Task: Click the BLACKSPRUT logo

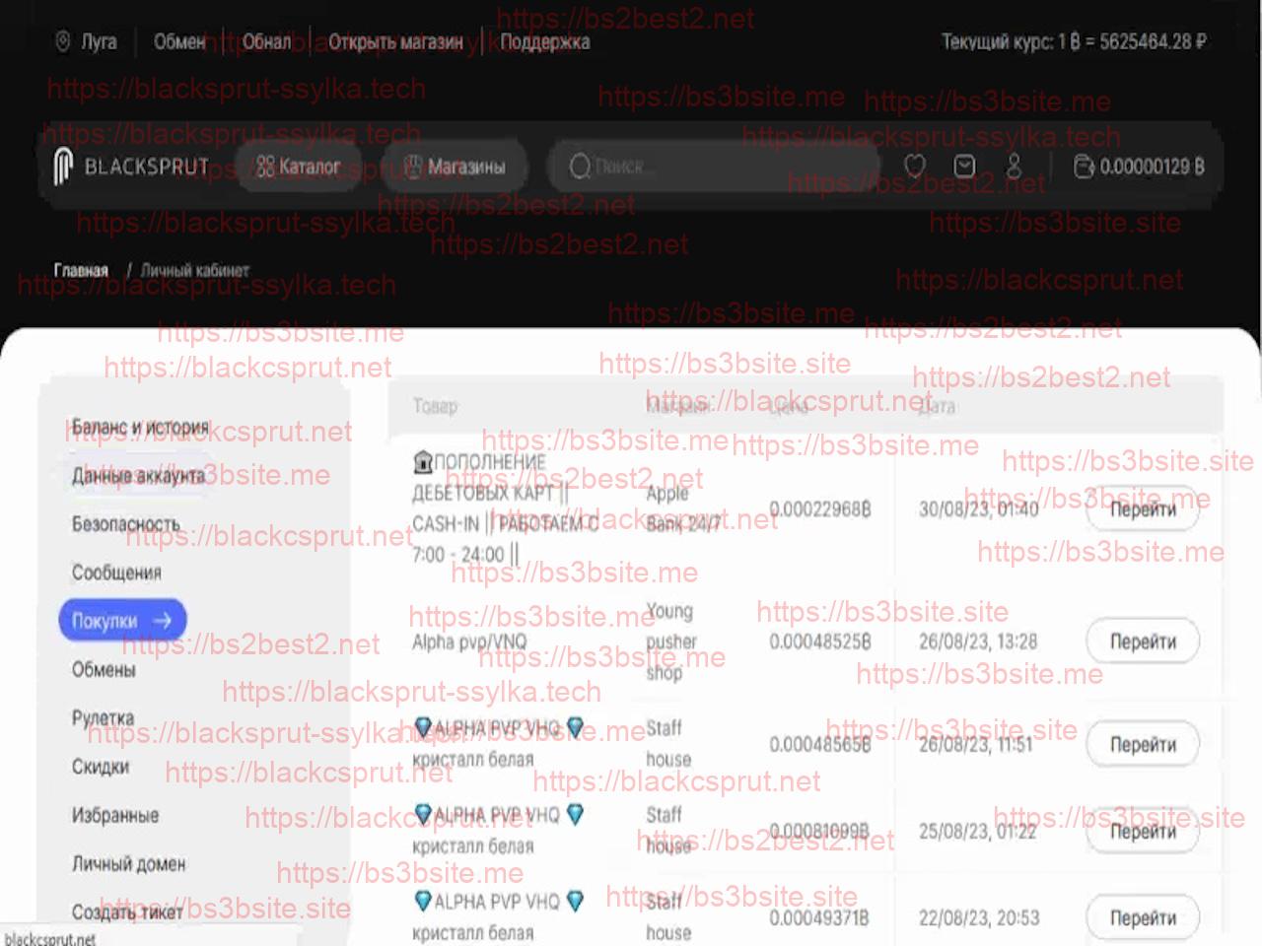Action: [x=131, y=167]
